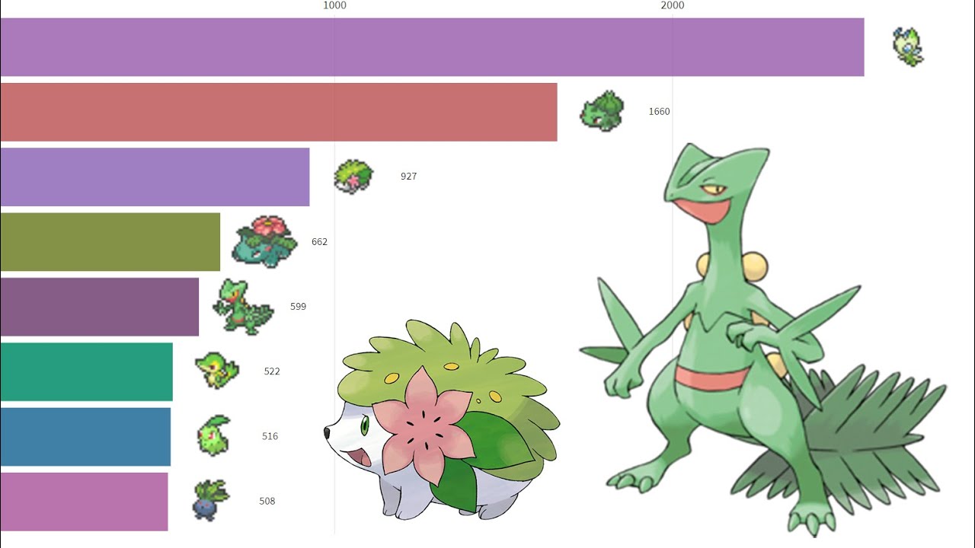Click the value label 1660
Image resolution: width=975 pixels, height=548 pixels.
click(x=659, y=112)
